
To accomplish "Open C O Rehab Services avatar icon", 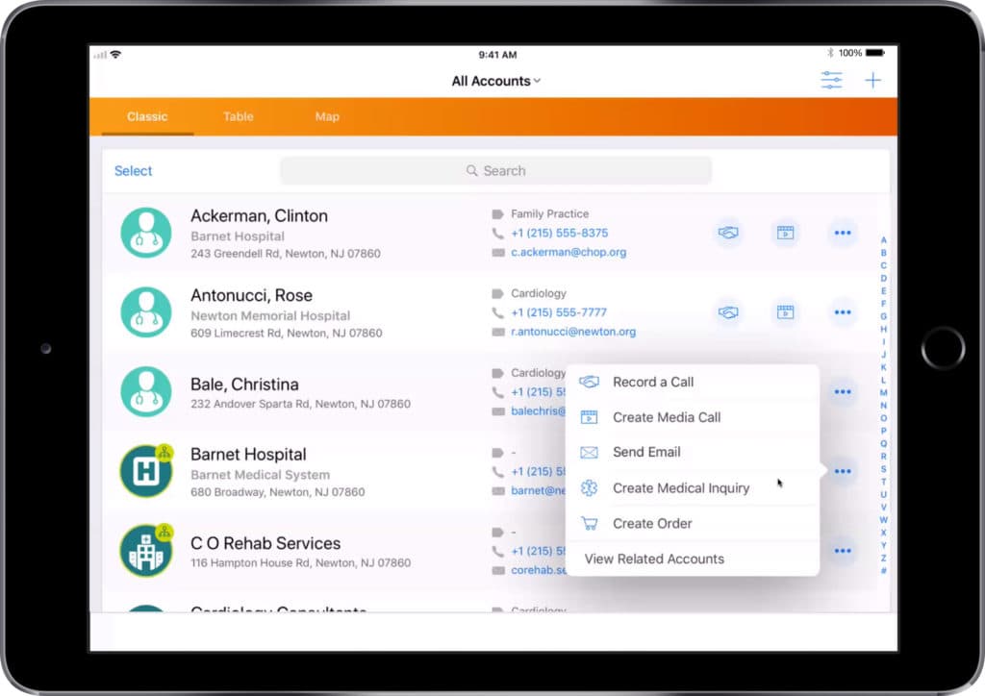I will click(146, 551).
